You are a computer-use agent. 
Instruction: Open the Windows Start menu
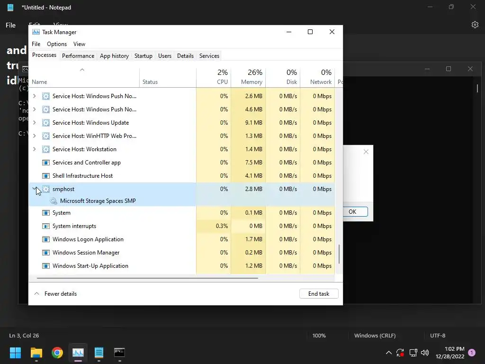pos(15,353)
